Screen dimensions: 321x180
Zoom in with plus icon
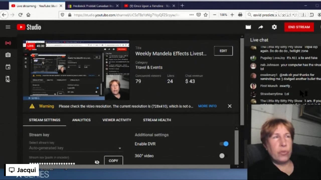[232, 15]
